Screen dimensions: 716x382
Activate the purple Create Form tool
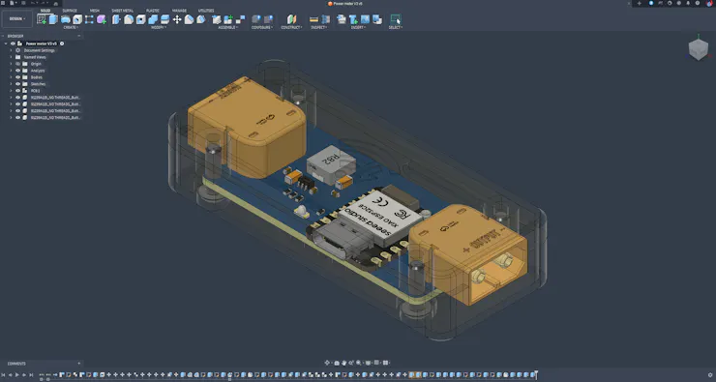click(x=102, y=19)
